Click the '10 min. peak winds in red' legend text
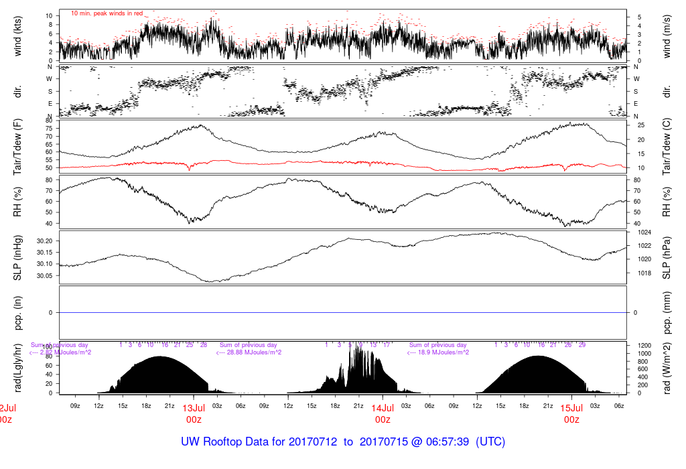 tap(107, 13)
